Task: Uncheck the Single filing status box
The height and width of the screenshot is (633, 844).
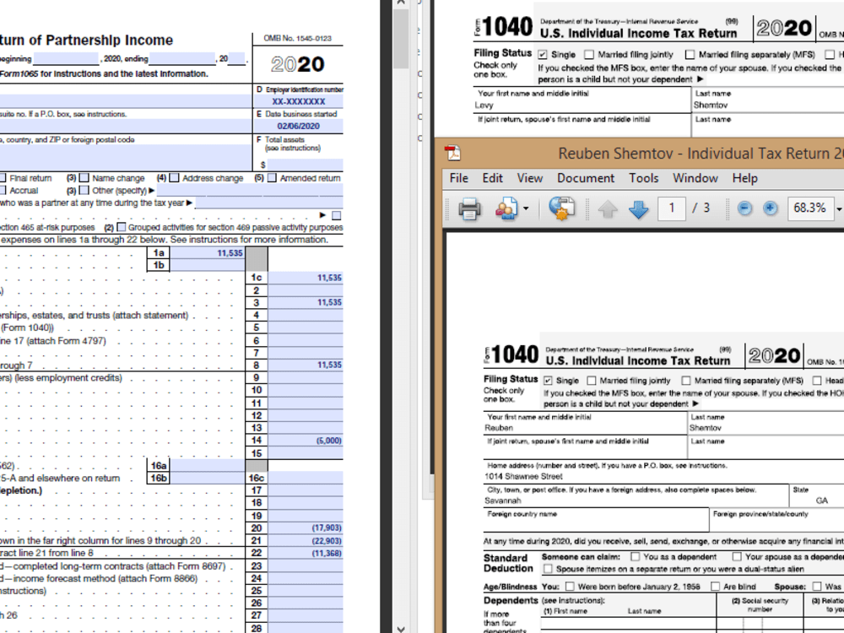Action: tap(549, 381)
